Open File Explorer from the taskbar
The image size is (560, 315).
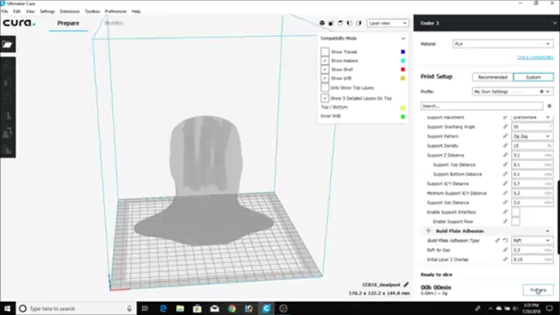click(180, 309)
